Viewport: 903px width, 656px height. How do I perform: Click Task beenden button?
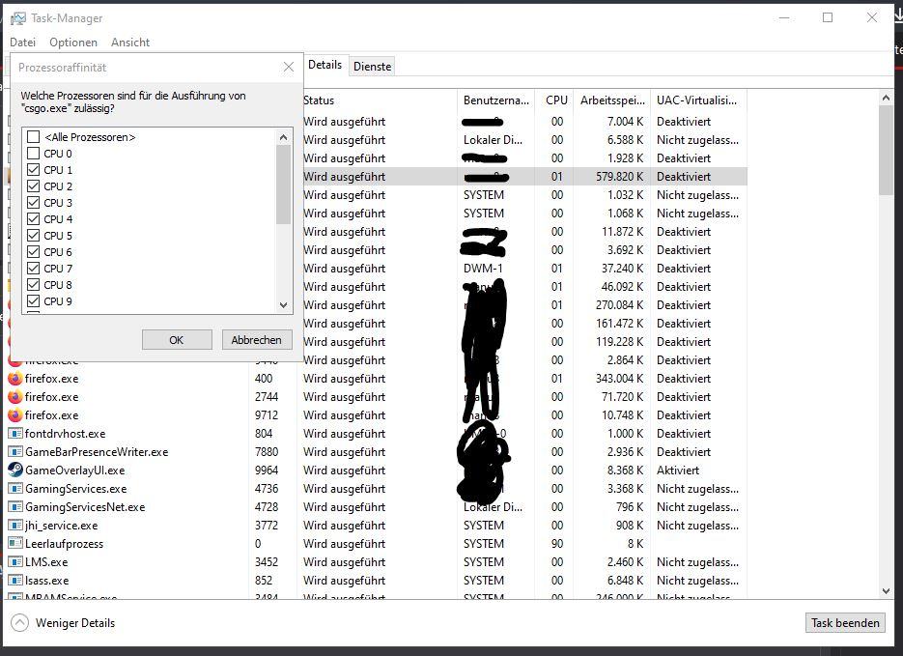pyautogui.click(x=845, y=622)
